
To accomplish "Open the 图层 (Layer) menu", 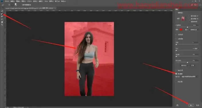I will [23, 1].
